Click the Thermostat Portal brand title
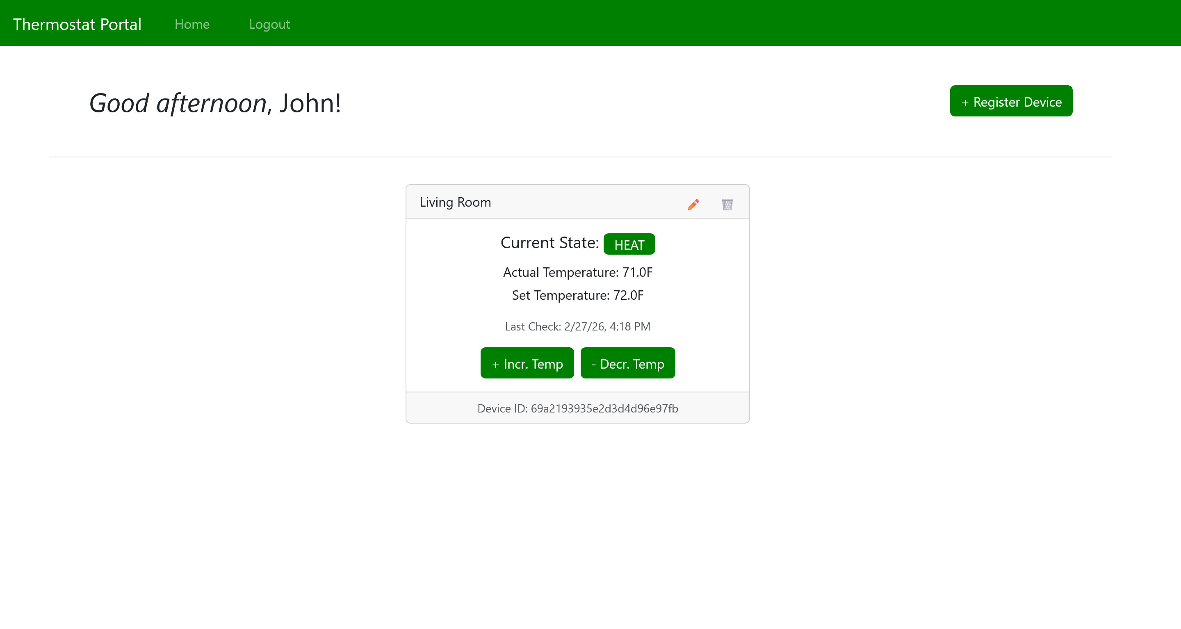 click(77, 23)
